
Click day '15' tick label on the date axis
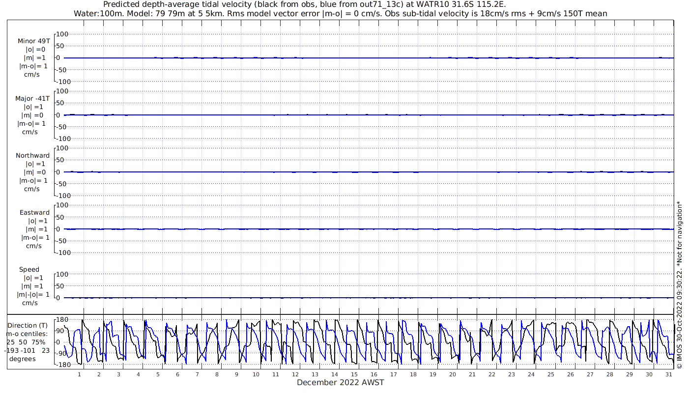(x=354, y=374)
